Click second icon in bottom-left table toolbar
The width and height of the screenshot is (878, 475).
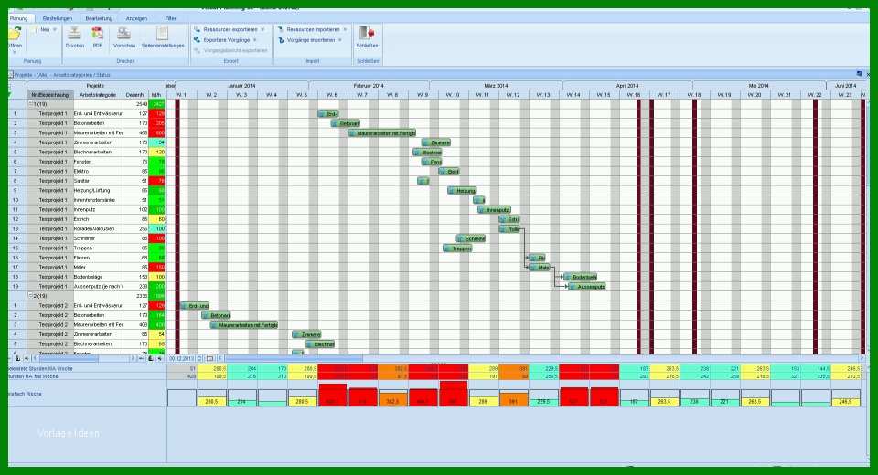(27, 358)
